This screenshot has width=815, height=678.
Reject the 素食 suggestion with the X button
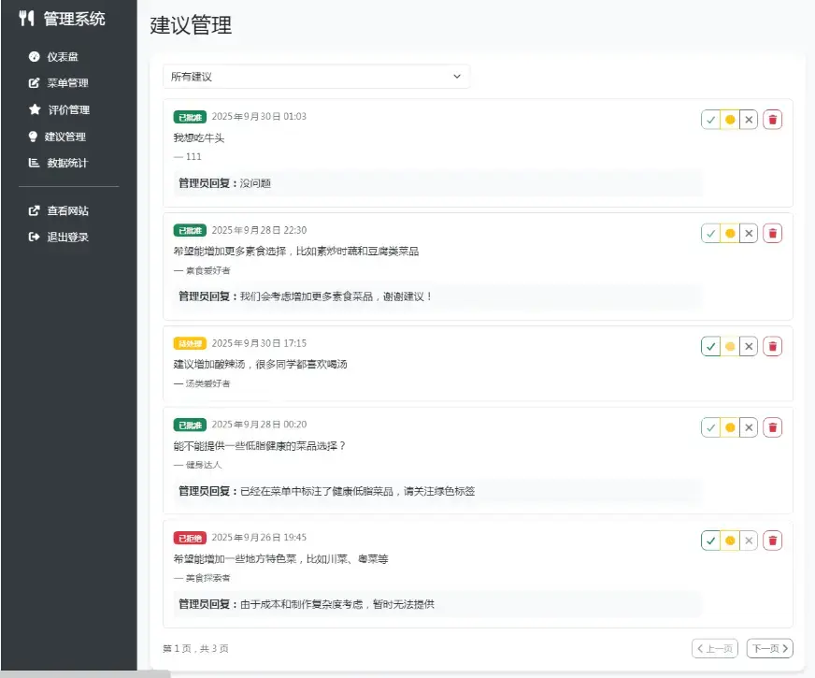pyautogui.click(x=748, y=233)
